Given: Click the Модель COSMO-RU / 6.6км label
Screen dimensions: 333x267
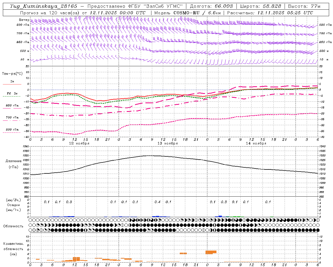Looking at the screenshot, I should click(x=188, y=13).
